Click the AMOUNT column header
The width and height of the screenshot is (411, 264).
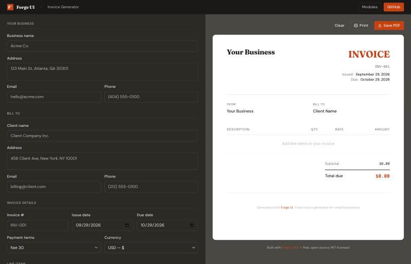382,129
